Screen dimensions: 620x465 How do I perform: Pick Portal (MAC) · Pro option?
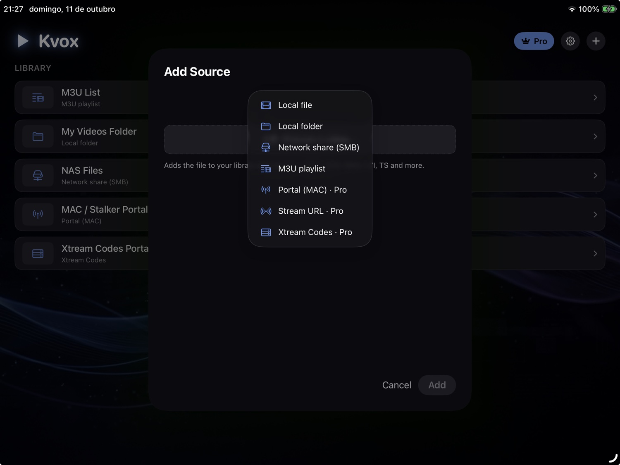310,190
